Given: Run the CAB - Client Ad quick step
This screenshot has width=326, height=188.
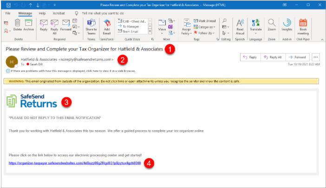Looking at the screenshot, I should point(132,21).
